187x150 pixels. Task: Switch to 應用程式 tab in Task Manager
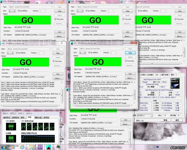pos(7,117)
